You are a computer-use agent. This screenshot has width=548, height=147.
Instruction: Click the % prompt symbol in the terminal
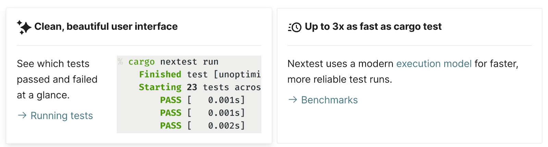pyautogui.click(x=120, y=62)
